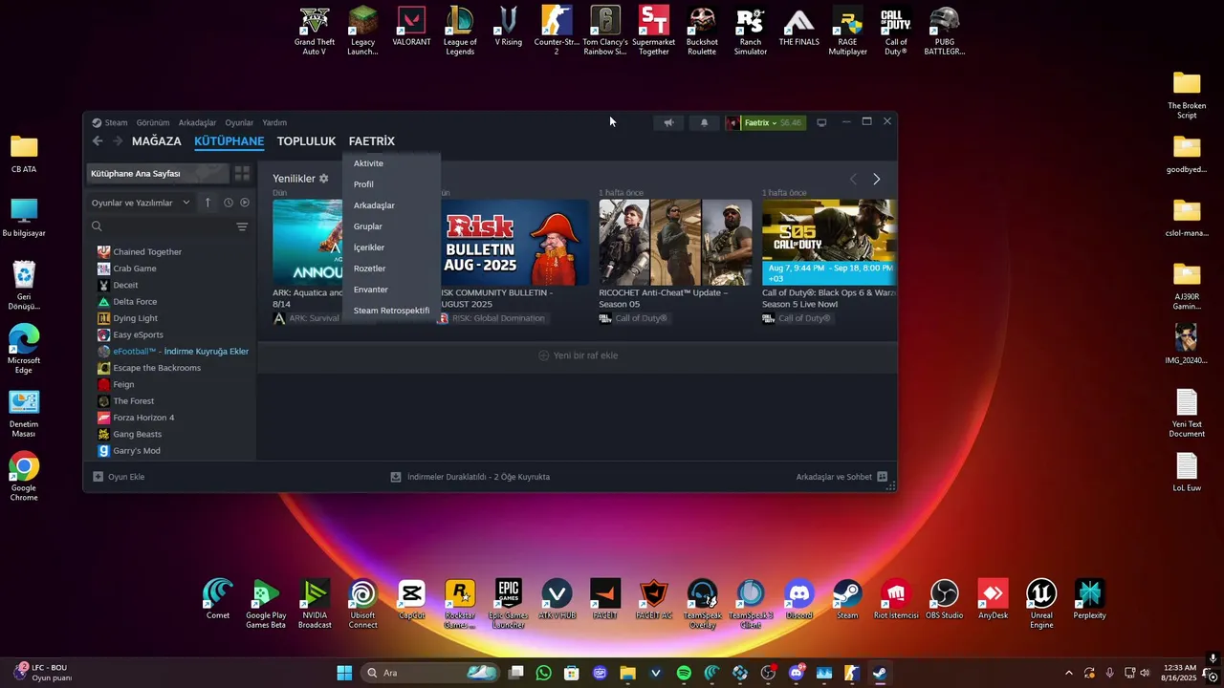Open Unreal Engine desktop shortcut

coord(1041,604)
